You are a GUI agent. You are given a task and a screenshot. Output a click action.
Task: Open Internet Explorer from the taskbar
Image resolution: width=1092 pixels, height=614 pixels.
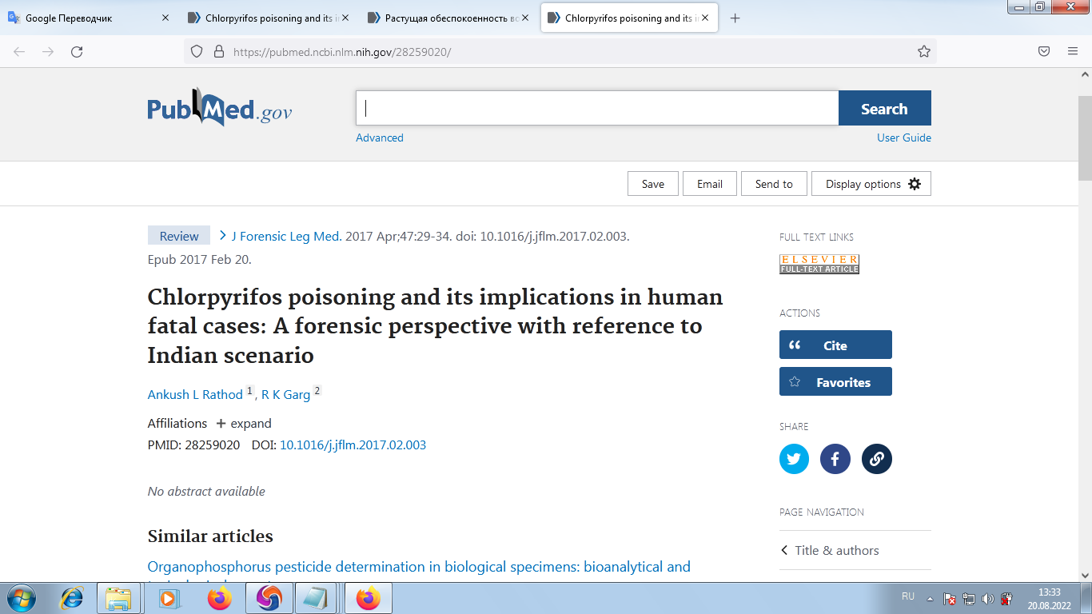73,597
